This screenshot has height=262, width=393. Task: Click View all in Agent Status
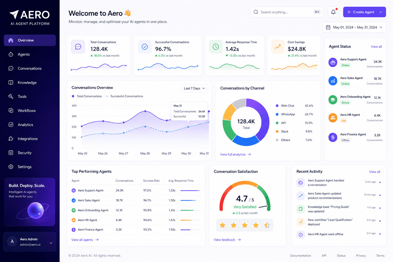tap(376, 47)
